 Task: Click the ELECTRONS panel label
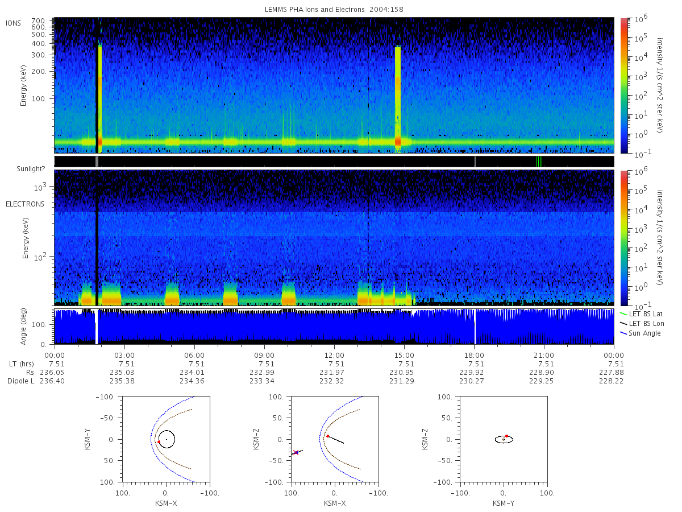coord(25,204)
